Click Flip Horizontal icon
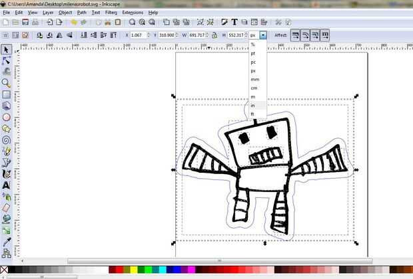The image size is (413, 279). tap(59, 35)
